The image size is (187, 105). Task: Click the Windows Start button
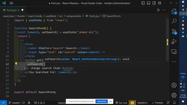183,2
